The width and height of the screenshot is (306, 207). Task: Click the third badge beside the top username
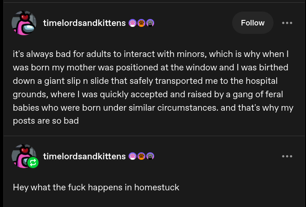[x=150, y=23]
